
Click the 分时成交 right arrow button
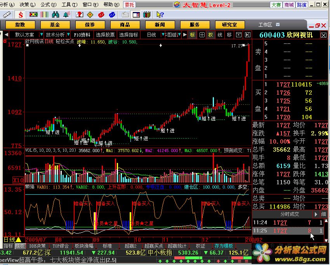click(x=316, y=214)
